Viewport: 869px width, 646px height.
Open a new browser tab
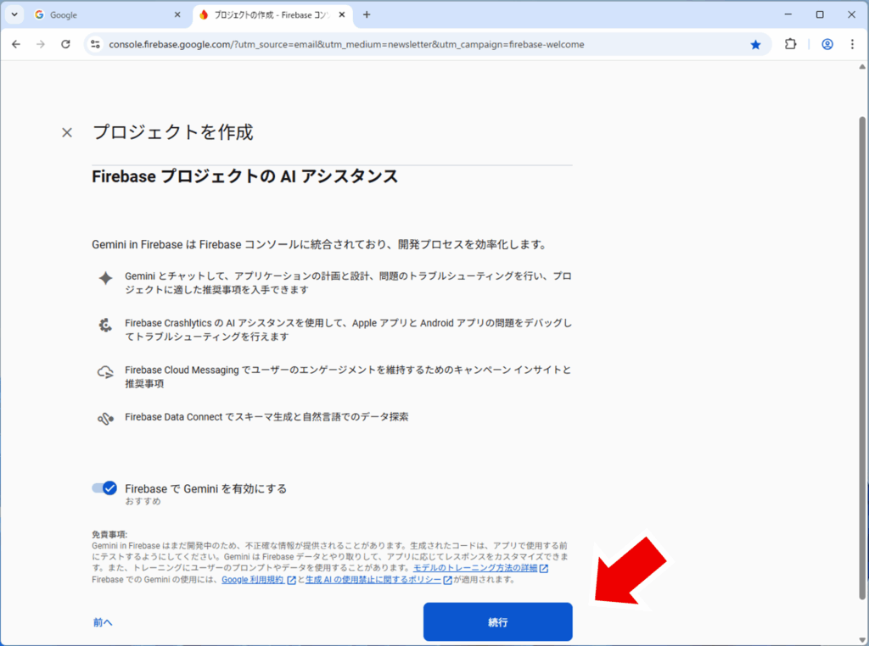coord(367,15)
